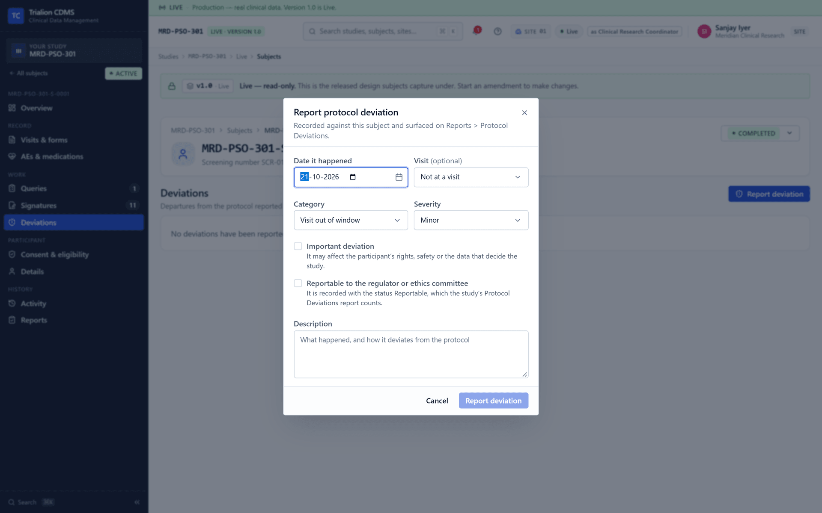Open Consent & eligibility in sidebar
Viewport: 822px width, 513px height.
74,254
